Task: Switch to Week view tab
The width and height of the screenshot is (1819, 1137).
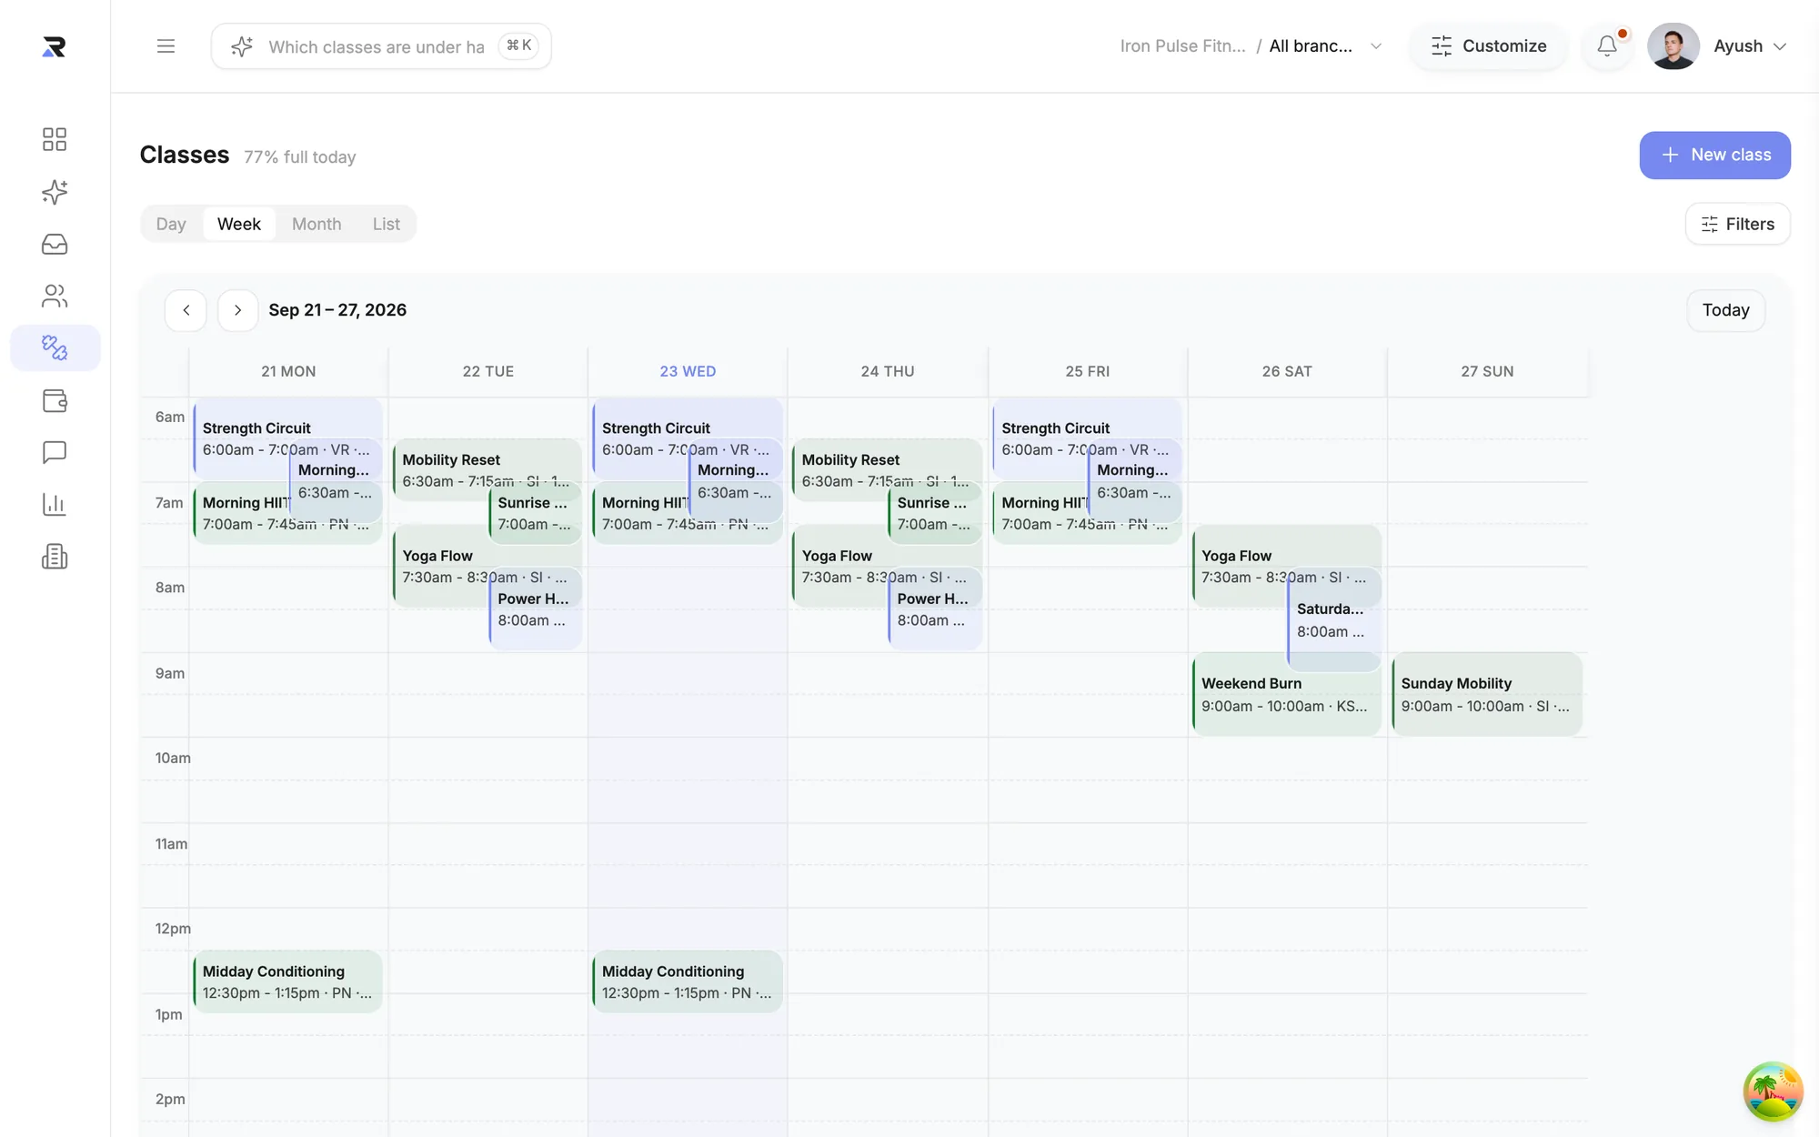Action: pyautogui.click(x=239, y=224)
